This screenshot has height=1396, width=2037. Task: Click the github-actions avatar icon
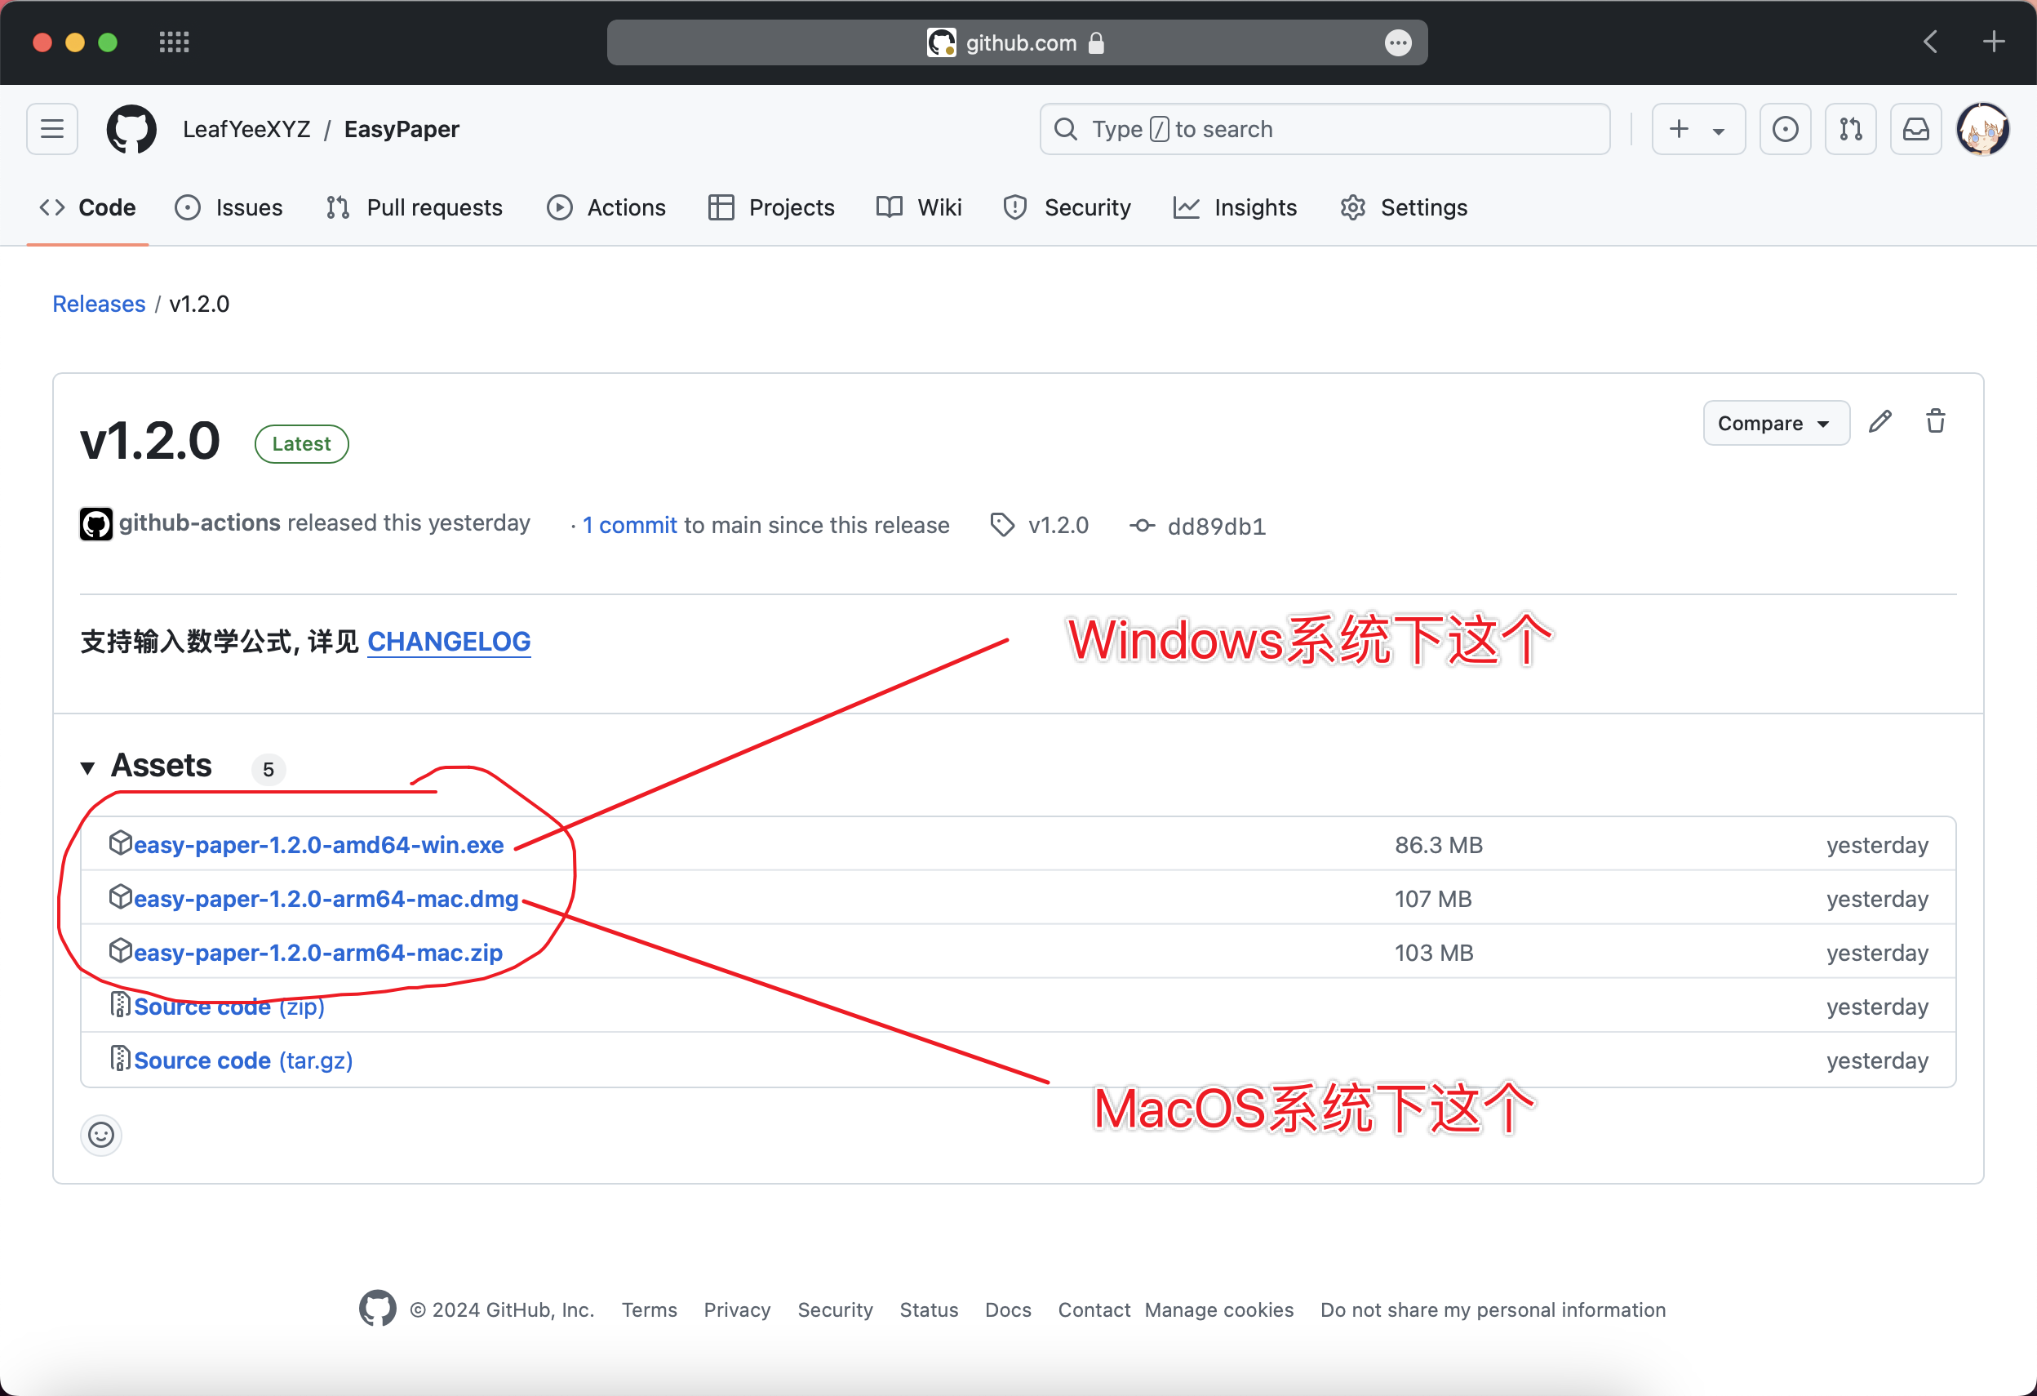[95, 524]
